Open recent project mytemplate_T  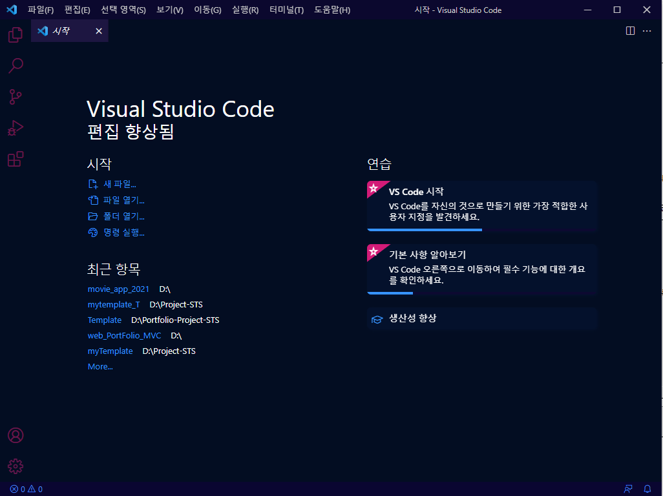pos(114,305)
